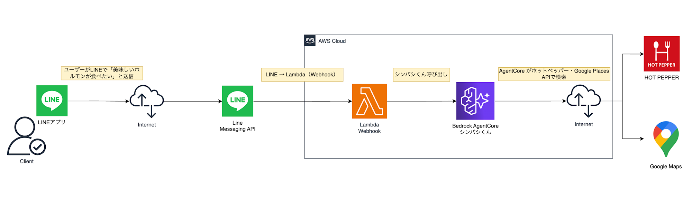Select the 'Internet' label below the left cloud
Viewport: 692px width, 210px height.
[x=147, y=125]
